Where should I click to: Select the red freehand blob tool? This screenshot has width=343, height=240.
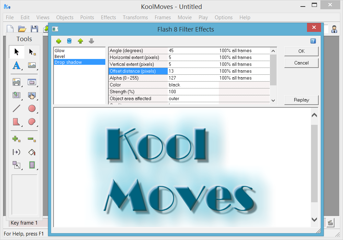coord(32,122)
